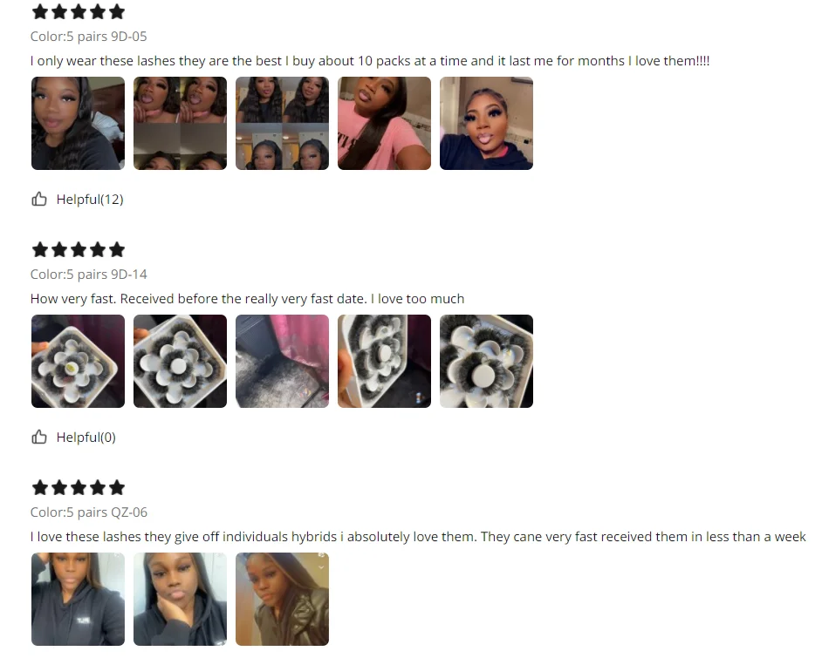Click Color:5 pairs 9D-14 text
815x658 pixels.
coord(89,275)
